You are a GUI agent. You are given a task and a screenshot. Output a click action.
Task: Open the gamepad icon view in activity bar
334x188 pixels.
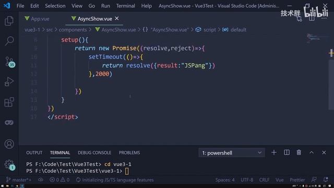click(x=9, y=123)
